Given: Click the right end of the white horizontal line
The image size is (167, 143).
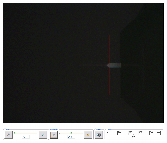Looking at the screenshot, I should (139, 65).
